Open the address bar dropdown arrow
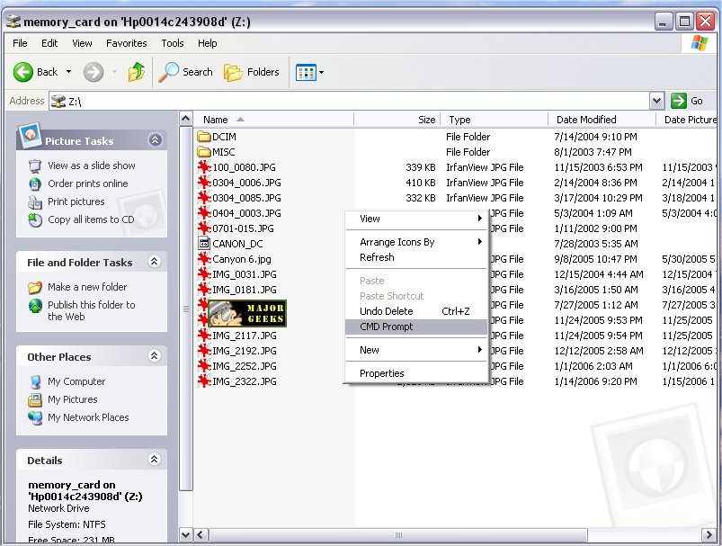722x546 pixels. point(656,101)
